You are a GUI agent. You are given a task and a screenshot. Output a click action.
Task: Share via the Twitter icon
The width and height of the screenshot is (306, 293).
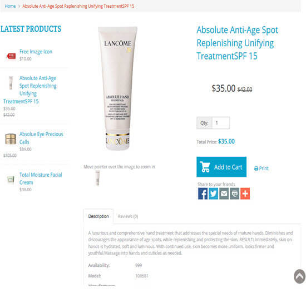point(213,193)
